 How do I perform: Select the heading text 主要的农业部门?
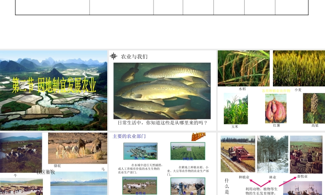coord(129,136)
